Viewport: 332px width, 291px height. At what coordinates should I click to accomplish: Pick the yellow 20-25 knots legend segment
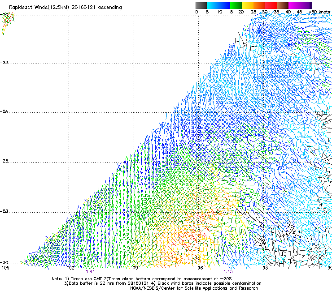pos(248,5)
